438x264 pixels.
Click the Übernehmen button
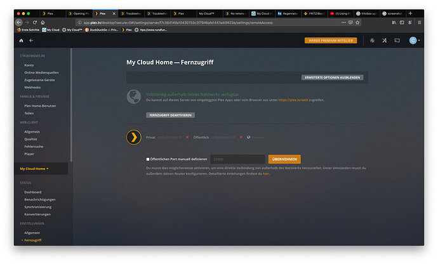click(284, 159)
